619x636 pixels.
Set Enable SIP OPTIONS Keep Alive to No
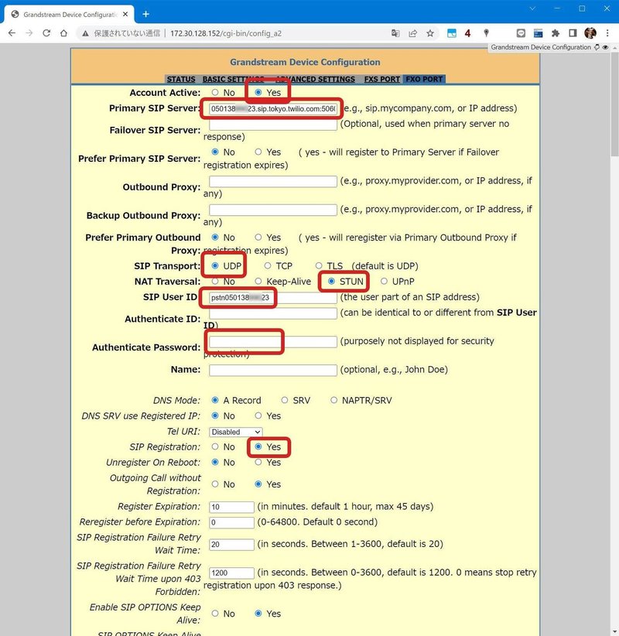click(x=215, y=614)
